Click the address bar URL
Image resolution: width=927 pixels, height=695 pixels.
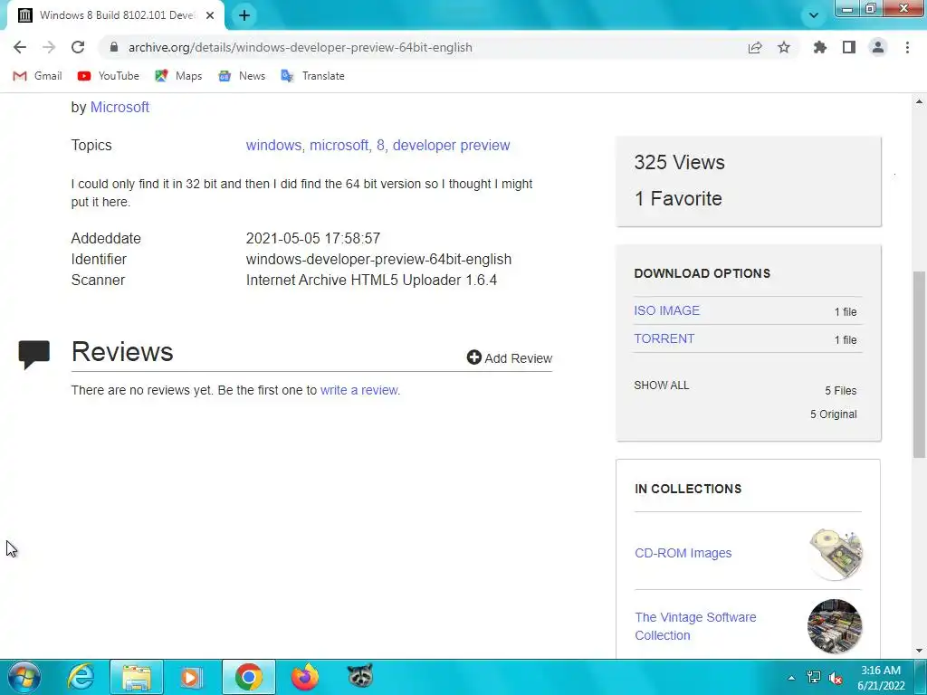point(301,47)
